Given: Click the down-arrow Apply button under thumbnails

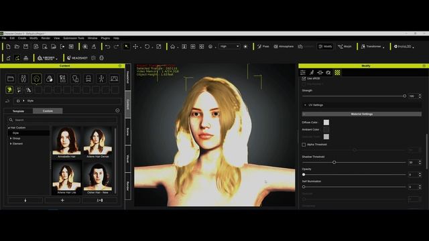Looking at the screenshot, I should tap(25, 200).
